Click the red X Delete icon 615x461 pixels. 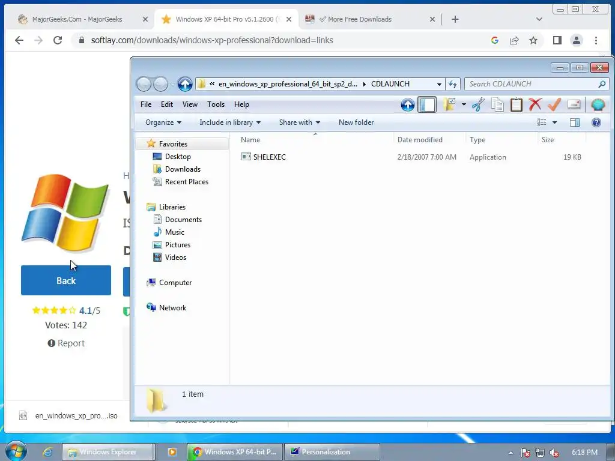point(535,104)
